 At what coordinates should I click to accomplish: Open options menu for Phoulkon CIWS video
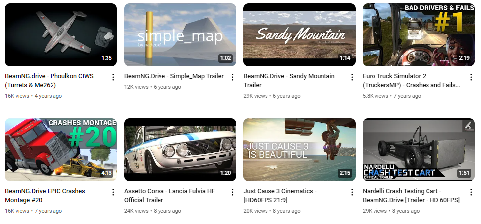tap(113, 77)
